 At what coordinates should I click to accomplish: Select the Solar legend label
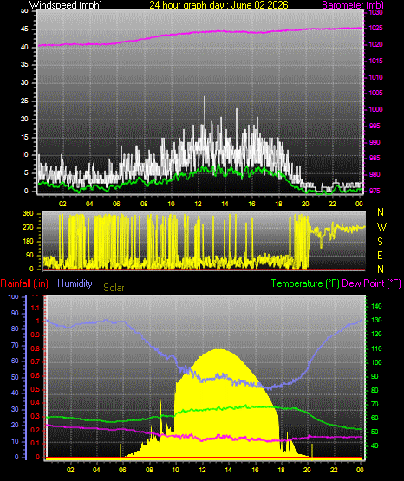click(114, 288)
